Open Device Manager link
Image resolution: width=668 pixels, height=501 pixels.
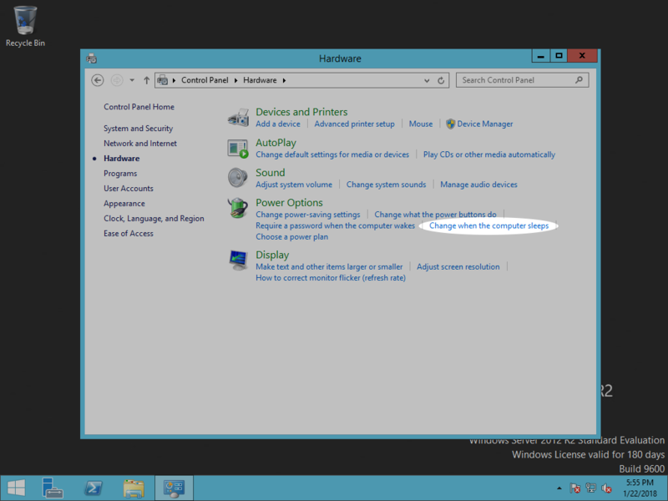tap(484, 124)
